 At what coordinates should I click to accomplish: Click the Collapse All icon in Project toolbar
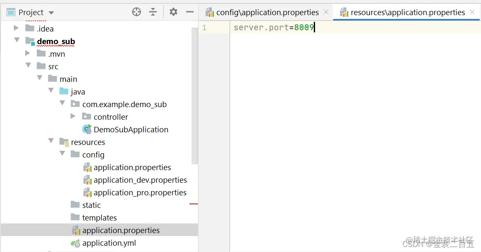coord(153,12)
